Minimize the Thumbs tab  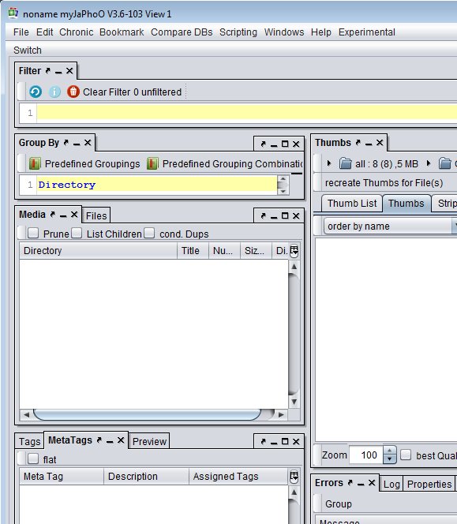click(369, 144)
